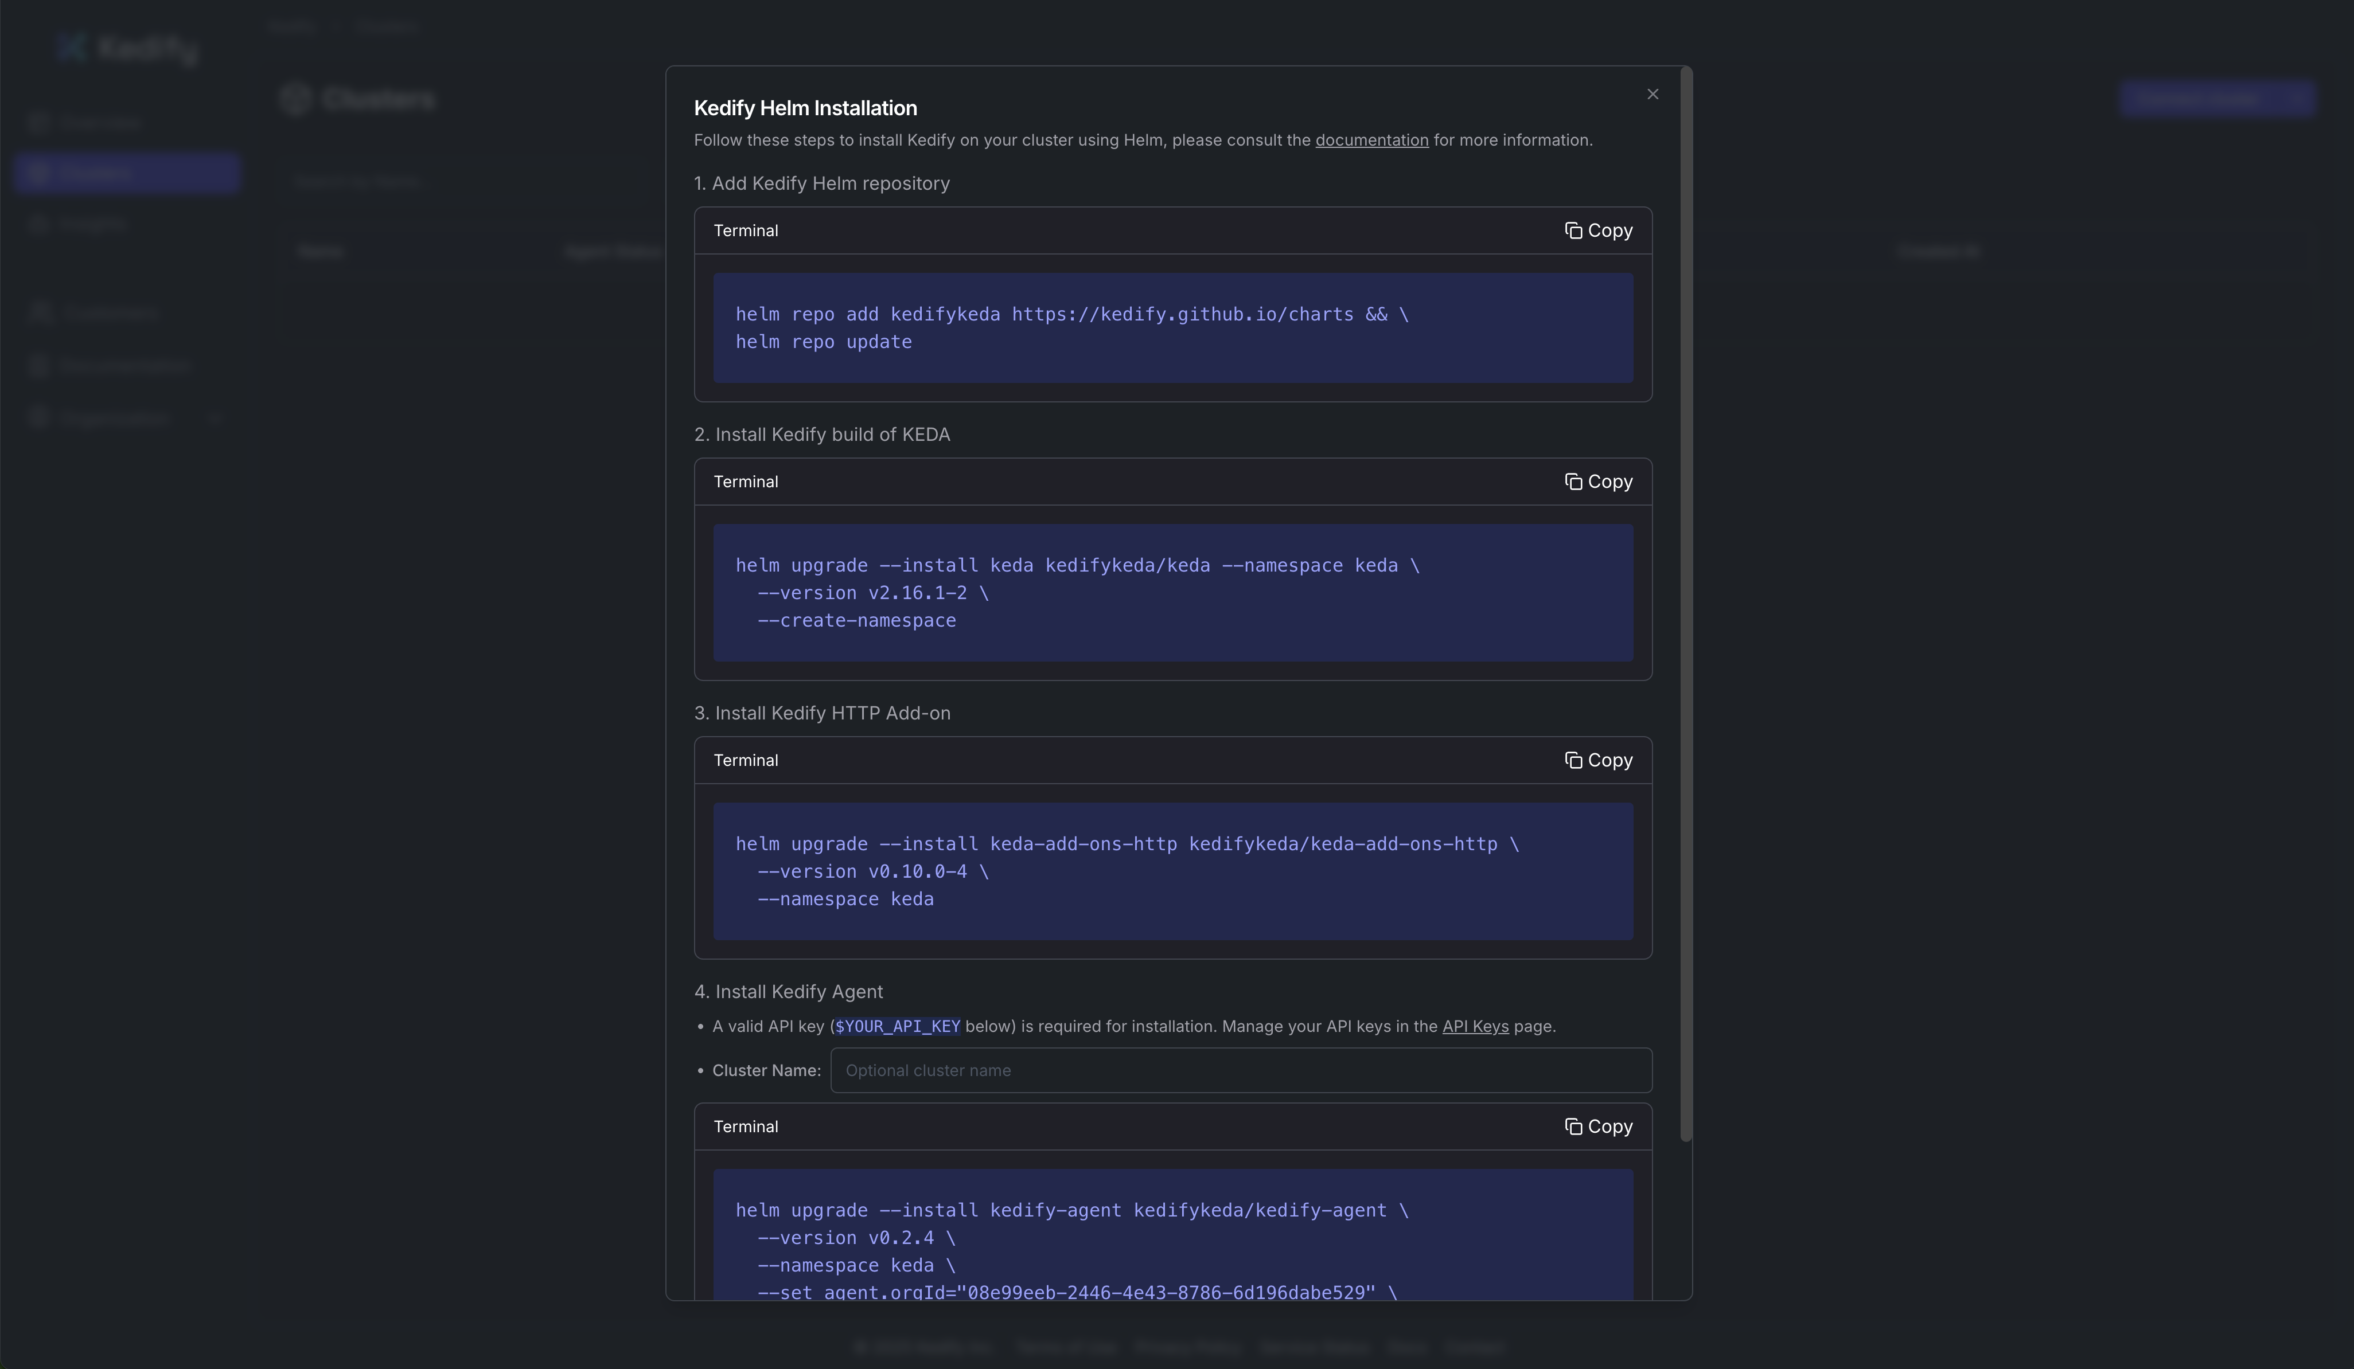Click the $YOUR_API_KEY inline code text
This screenshot has height=1369, width=2354.
[897, 1026]
